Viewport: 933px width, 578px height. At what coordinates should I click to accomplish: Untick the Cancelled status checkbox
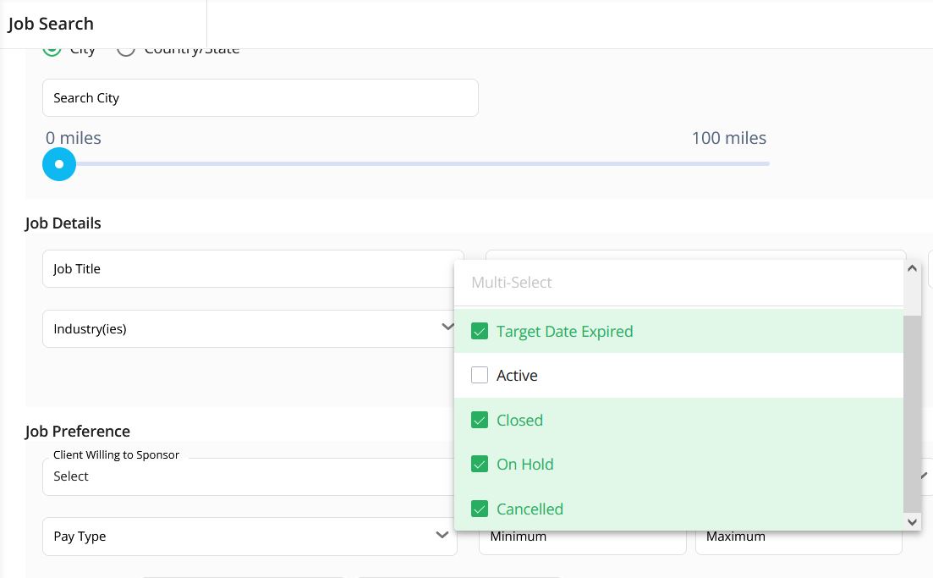coord(480,509)
